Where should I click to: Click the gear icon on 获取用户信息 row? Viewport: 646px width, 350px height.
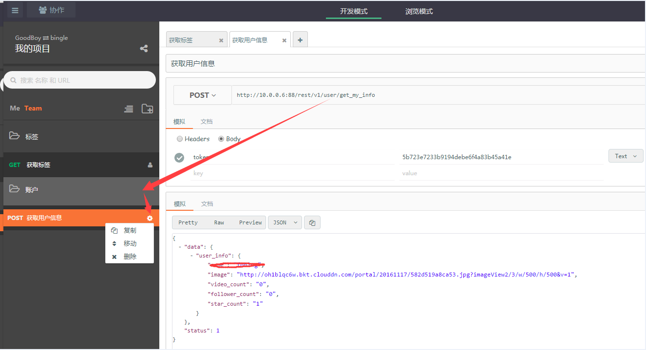click(150, 218)
